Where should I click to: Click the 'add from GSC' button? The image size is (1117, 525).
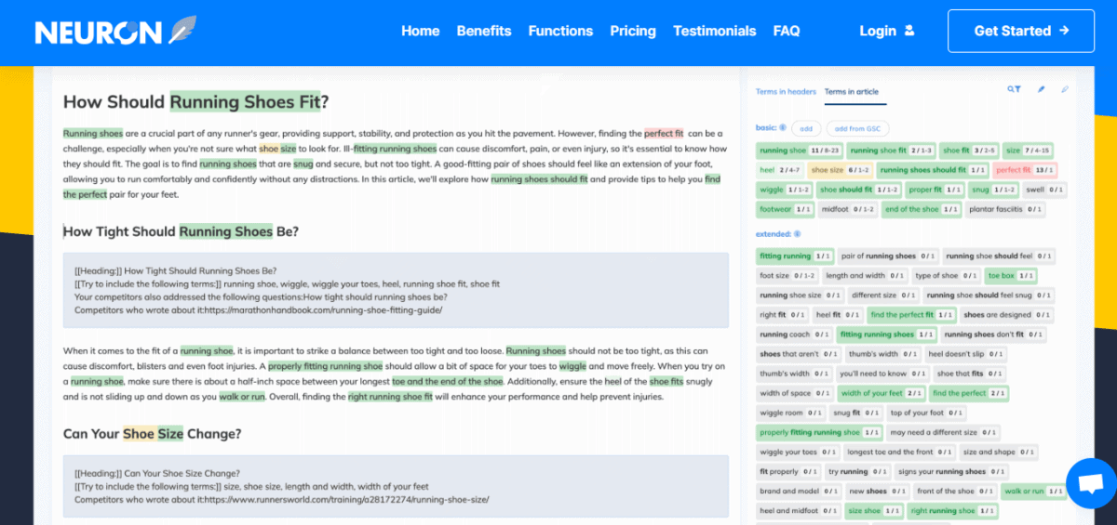tap(857, 128)
